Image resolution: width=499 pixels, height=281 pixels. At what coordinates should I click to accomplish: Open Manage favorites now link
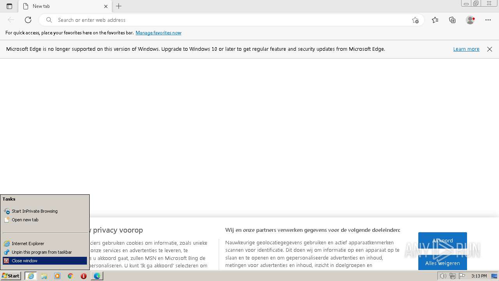point(158,33)
